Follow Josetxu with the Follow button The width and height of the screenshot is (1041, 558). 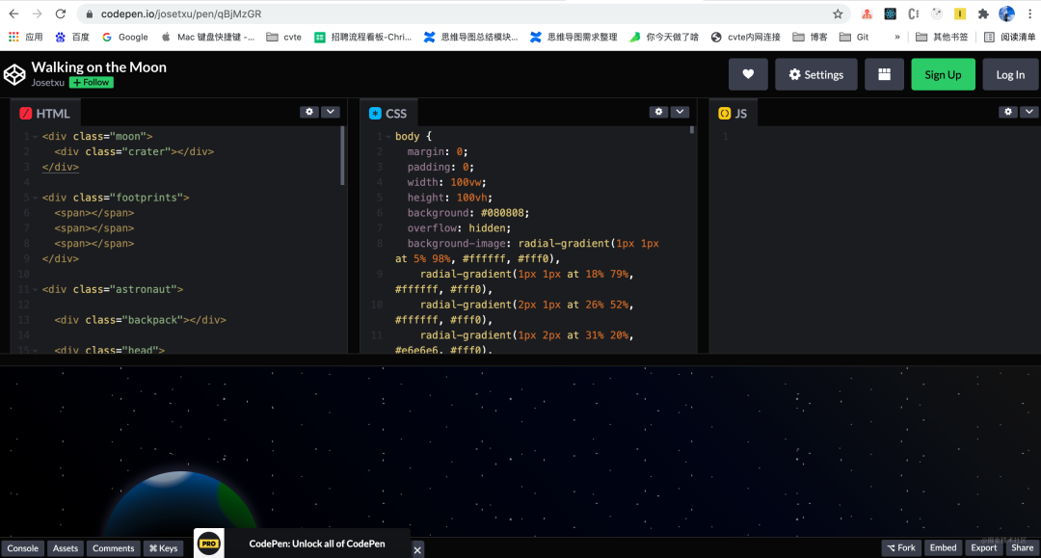(x=91, y=82)
